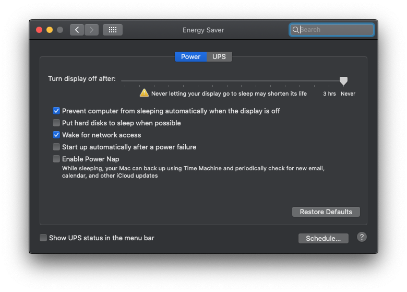Click the display-off slider thumb at Never
The height and width of the screenshot is (292, 407).
343,81
